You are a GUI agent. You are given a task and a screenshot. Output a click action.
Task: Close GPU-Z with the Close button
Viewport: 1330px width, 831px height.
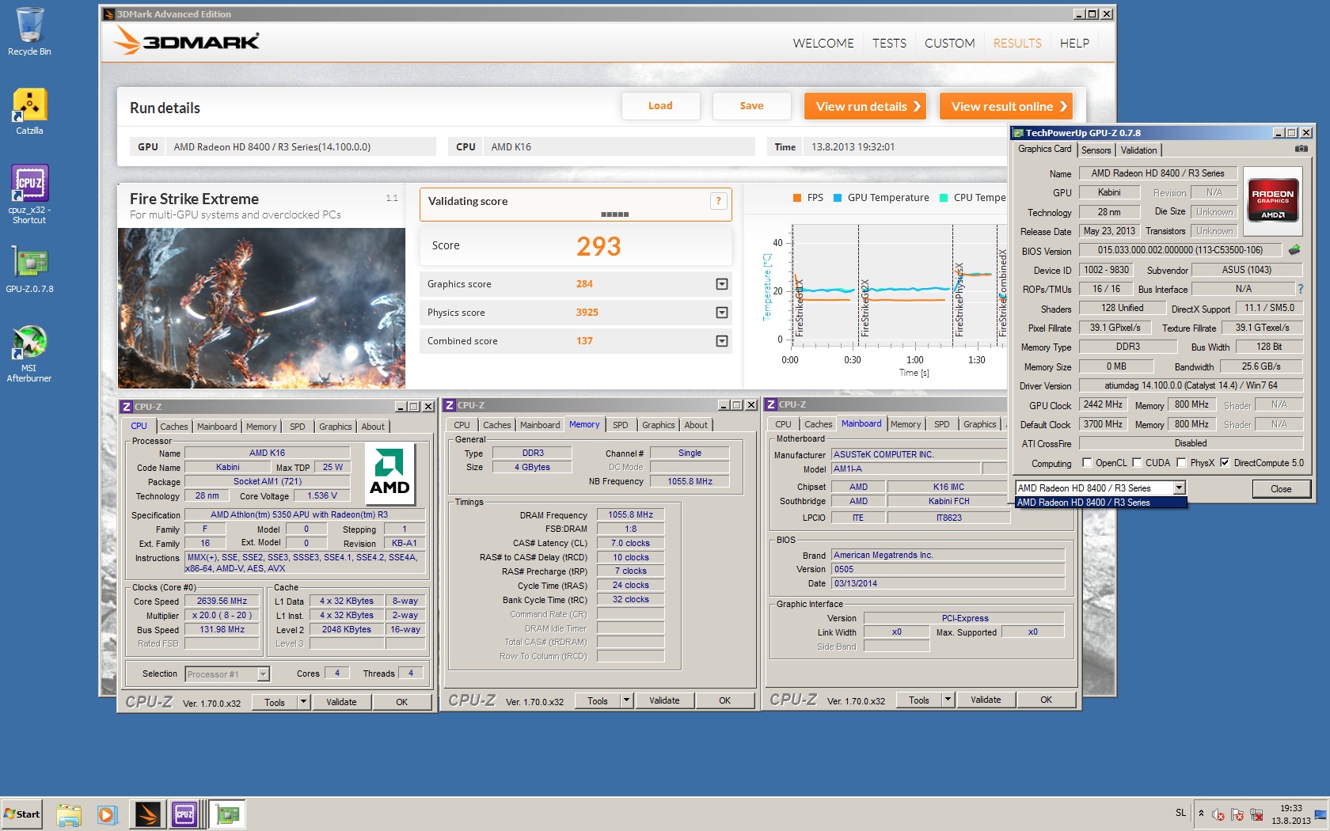[1280, 489]
